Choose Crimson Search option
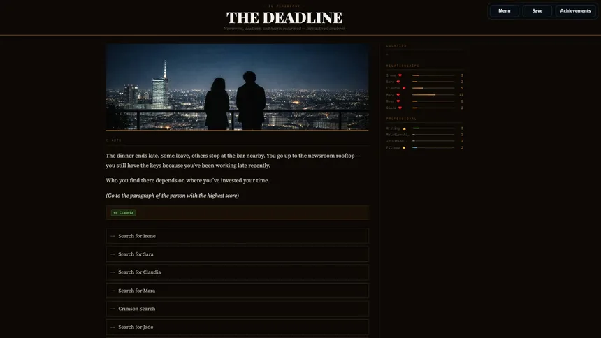 coord(237,309)
